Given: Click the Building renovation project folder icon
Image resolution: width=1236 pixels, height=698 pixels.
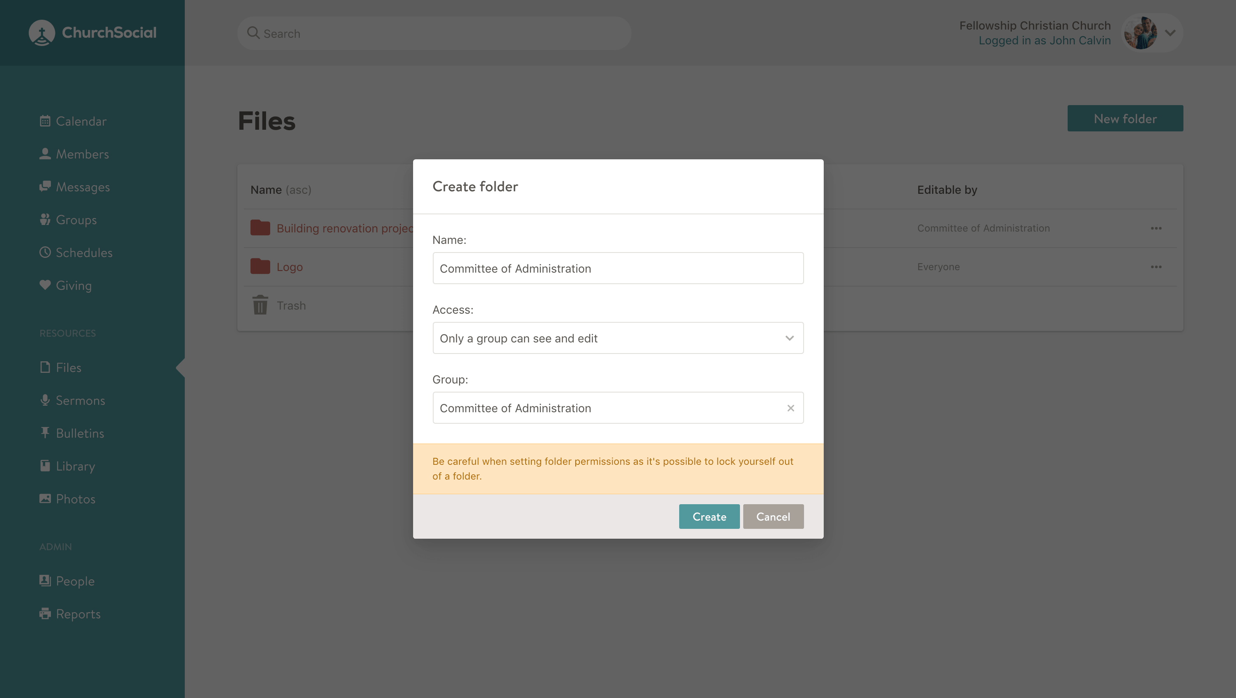Looking at the screenshot, I should coord(260,227).
